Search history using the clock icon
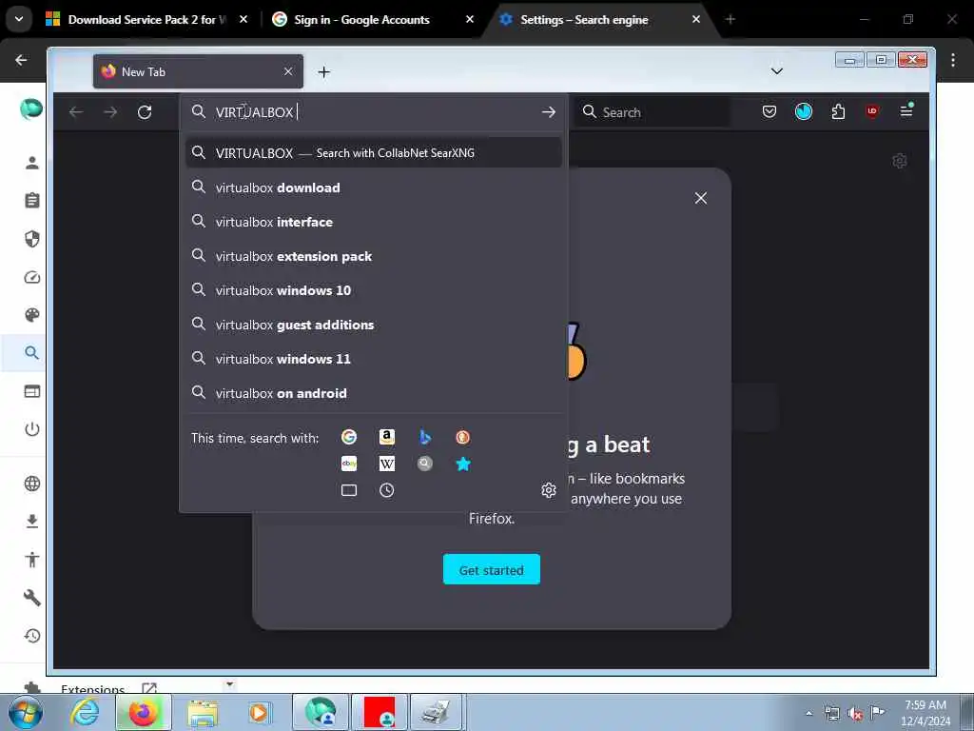 coord(387,490)
